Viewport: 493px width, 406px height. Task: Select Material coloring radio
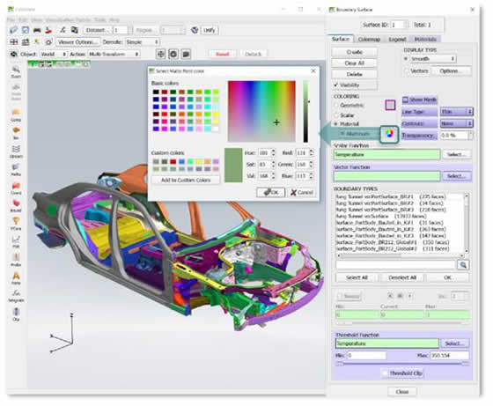[336, 124]
